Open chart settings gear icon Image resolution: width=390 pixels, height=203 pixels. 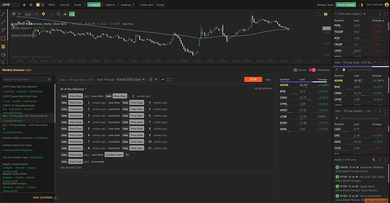click(x=44, y=14)
